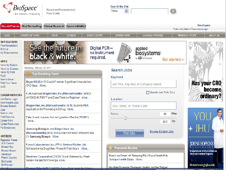Open the Browse Biotech Jobs link

pos(162,131)
